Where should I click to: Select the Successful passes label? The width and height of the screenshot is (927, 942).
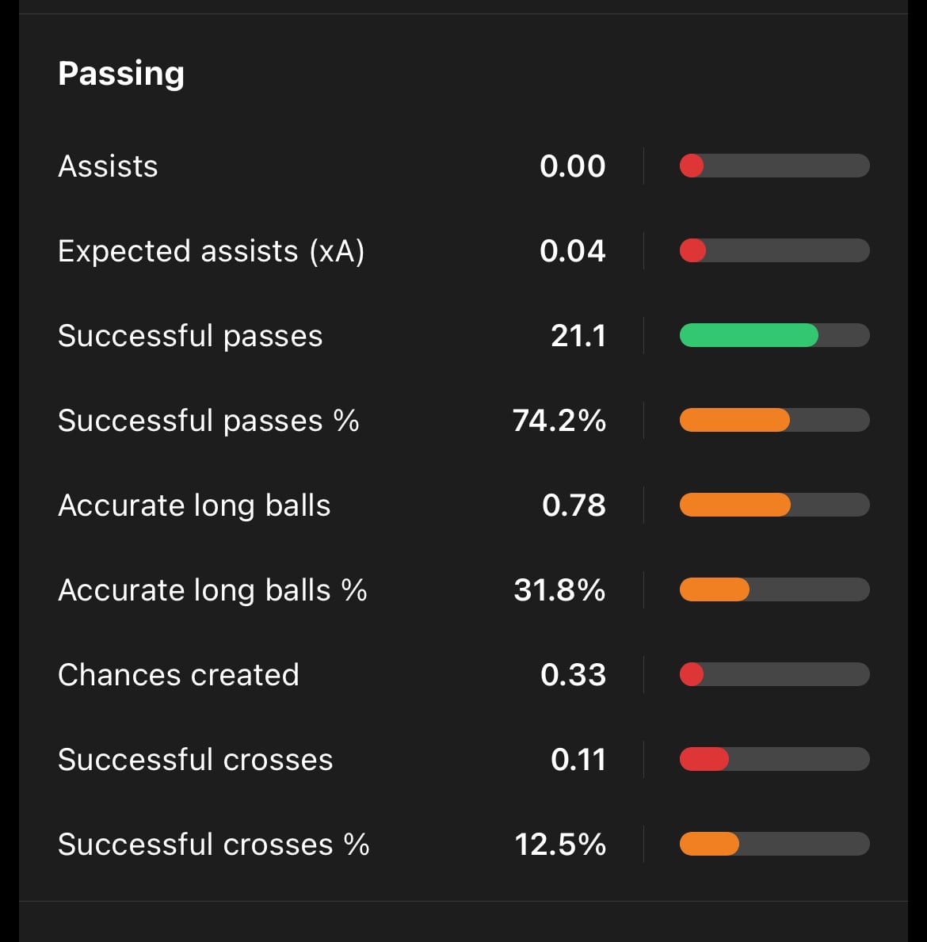point(190,336)
